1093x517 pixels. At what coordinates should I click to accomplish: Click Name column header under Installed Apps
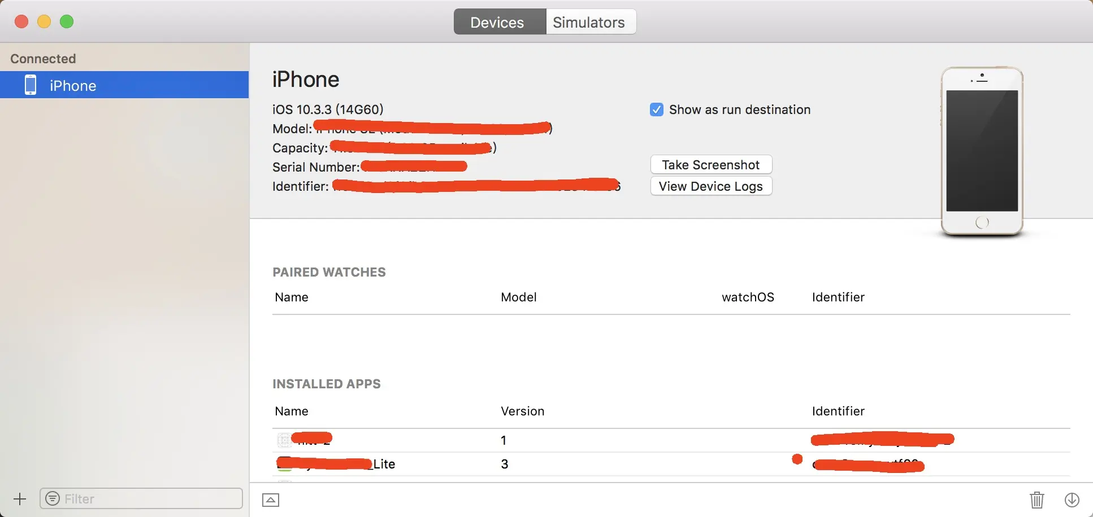[x=292, y=411]
